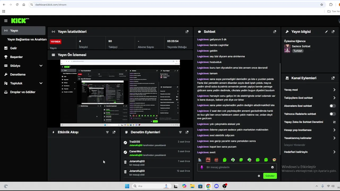The image size is (340, 191).
Task: Insert the mustached face emote
Action: coord(208,160)
